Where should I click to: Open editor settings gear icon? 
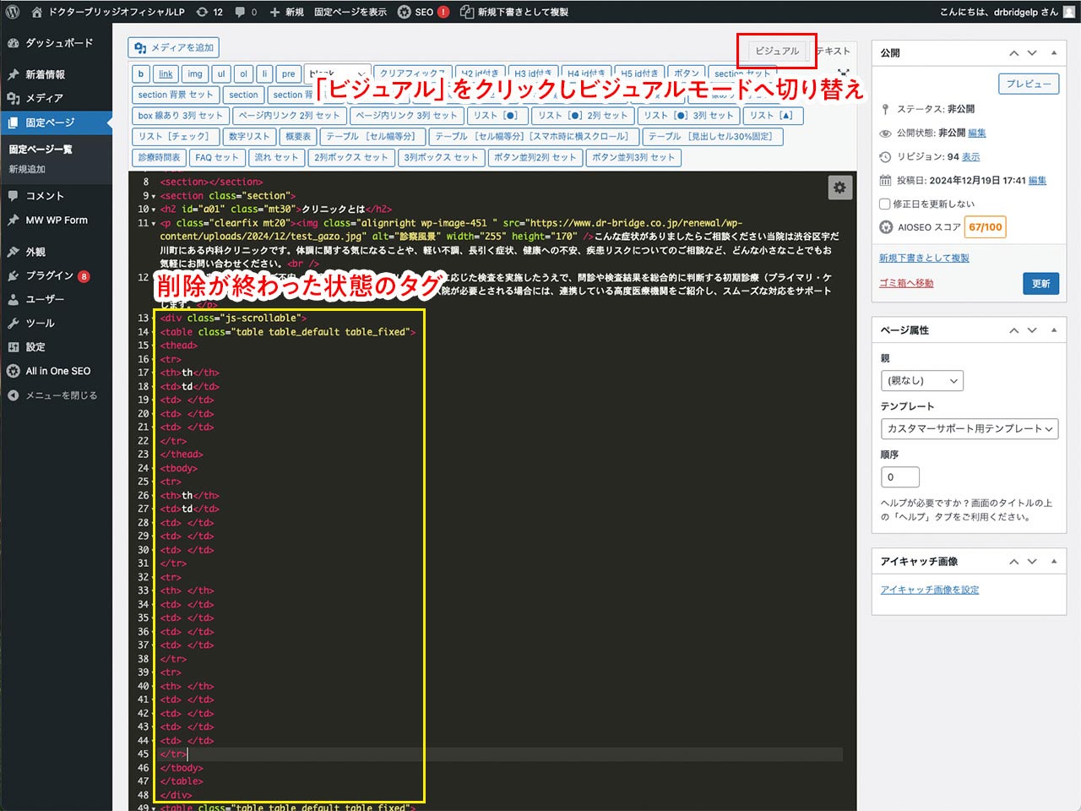839,188
